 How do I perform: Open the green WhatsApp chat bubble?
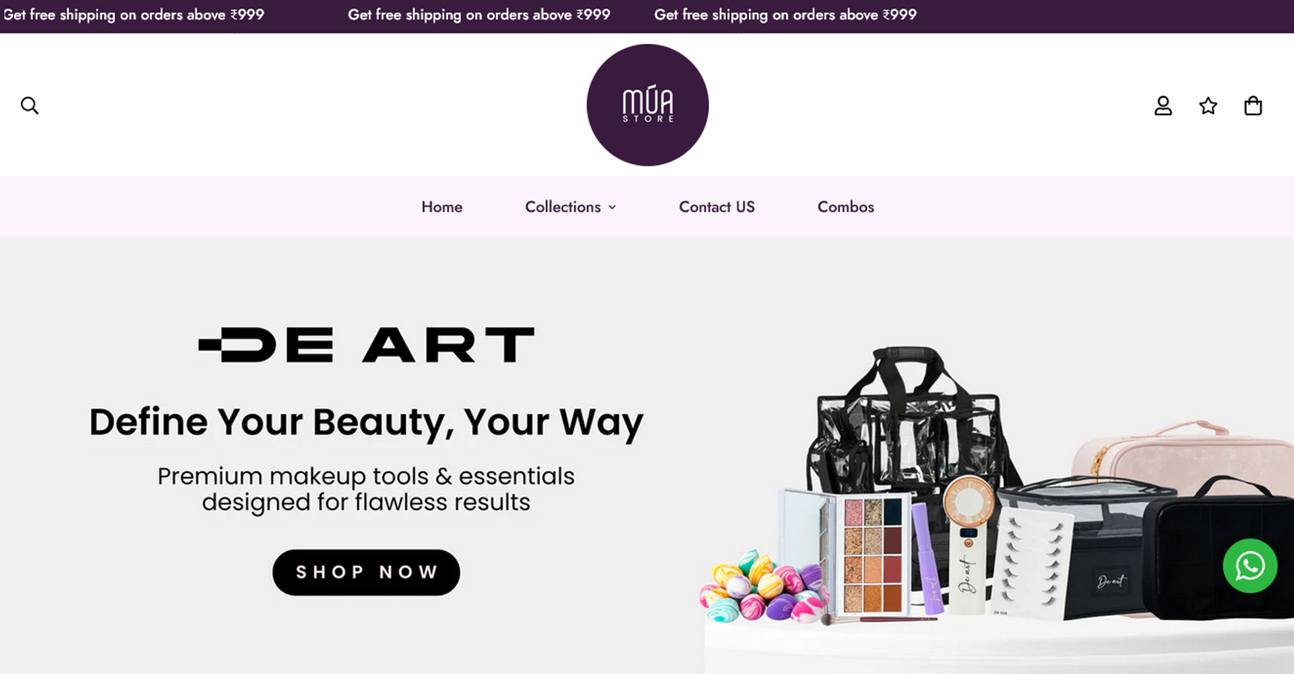click(x=1250, y=565)
